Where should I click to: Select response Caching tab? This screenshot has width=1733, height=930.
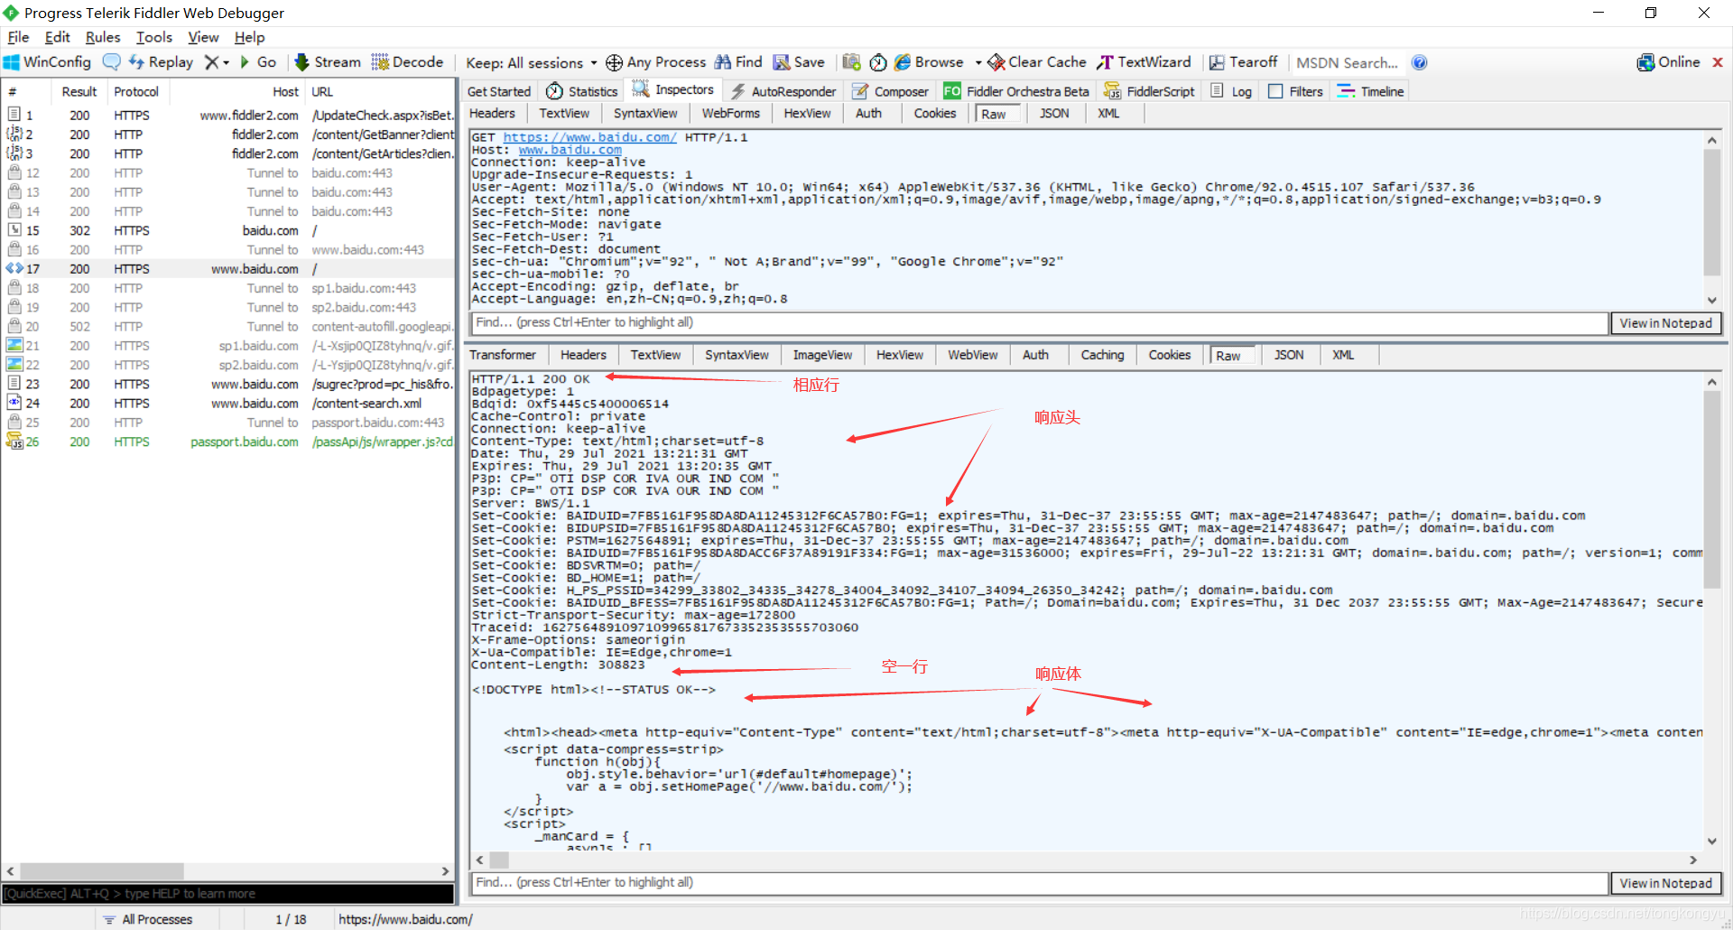point(1102,355)
